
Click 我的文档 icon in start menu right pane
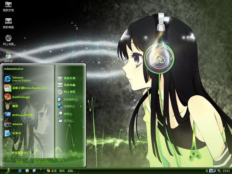tap(60, 78)
